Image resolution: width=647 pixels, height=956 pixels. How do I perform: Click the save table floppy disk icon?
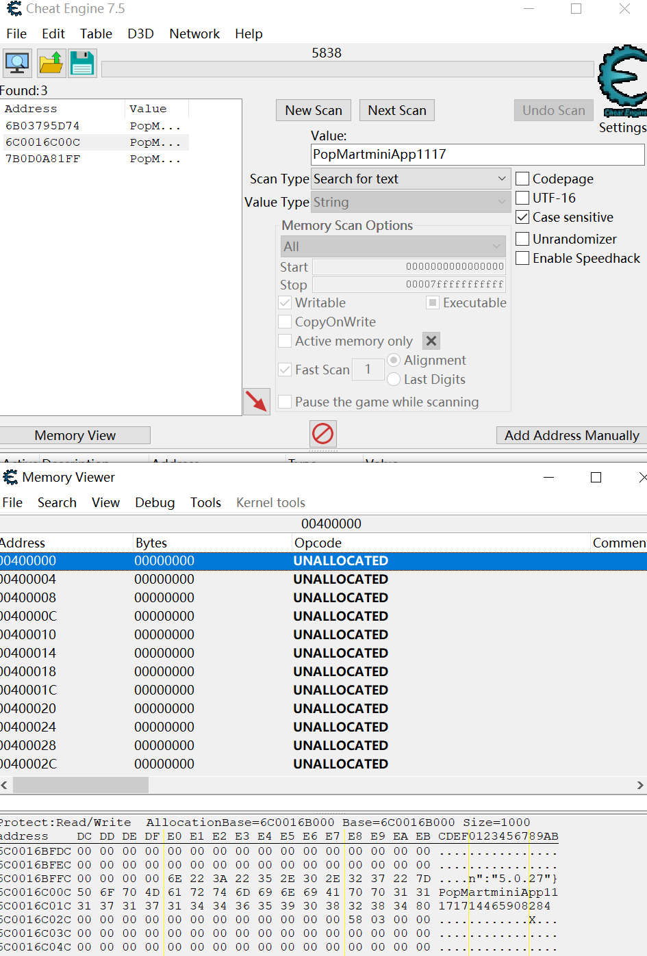pyautogui.click(x=82, y=63)
